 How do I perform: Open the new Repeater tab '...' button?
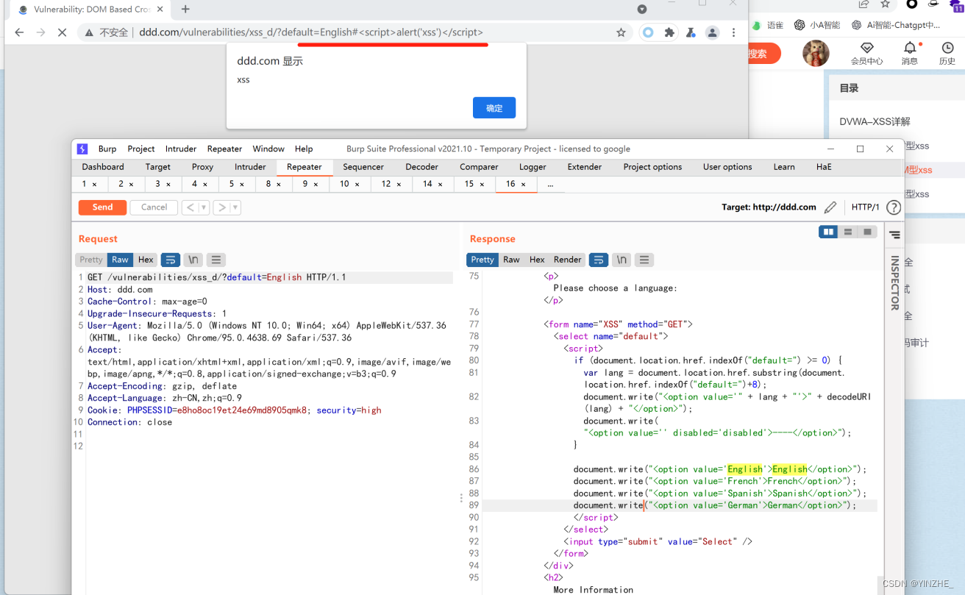click(x=550, y=184)
